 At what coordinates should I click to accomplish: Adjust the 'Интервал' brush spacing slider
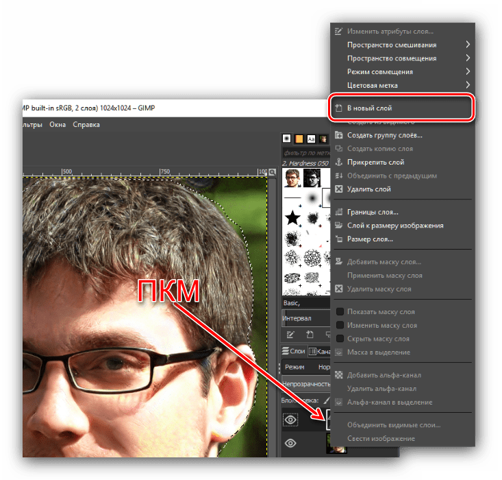[x=306, y=318]
